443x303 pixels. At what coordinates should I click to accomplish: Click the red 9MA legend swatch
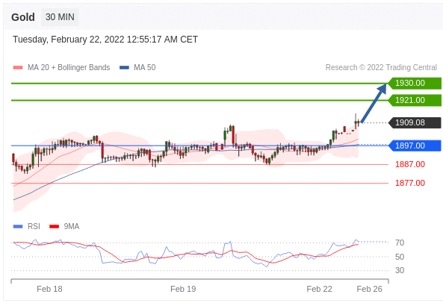(x=54, y=226)
